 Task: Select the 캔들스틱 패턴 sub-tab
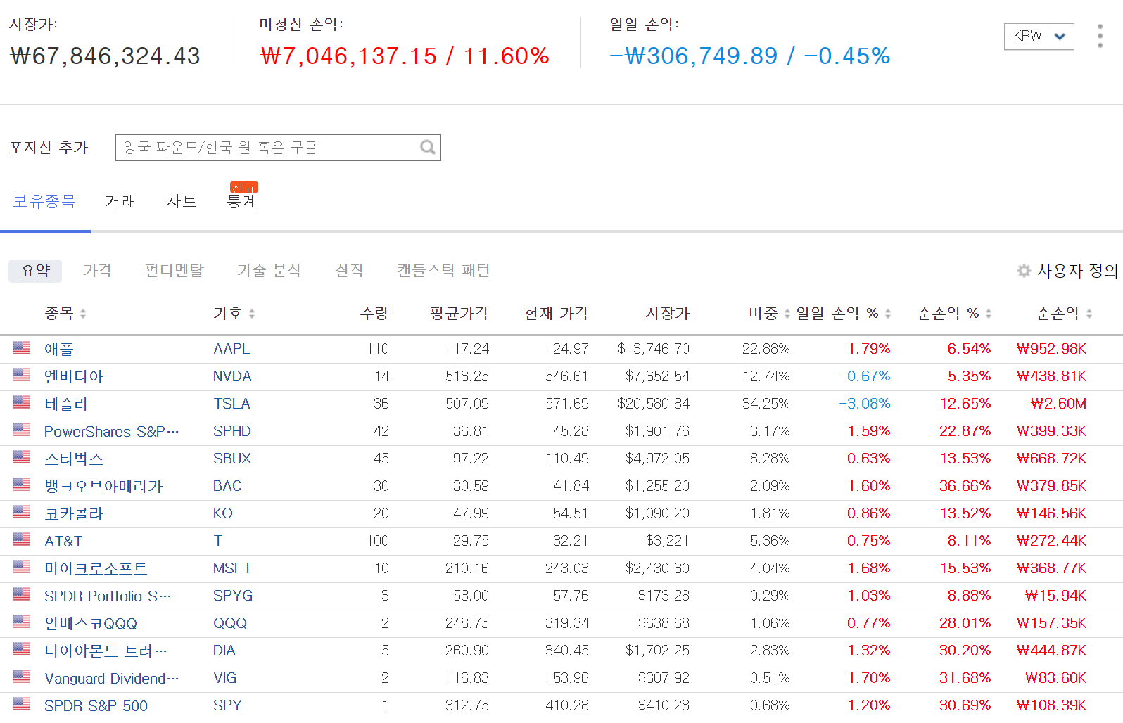coord(443,271)
